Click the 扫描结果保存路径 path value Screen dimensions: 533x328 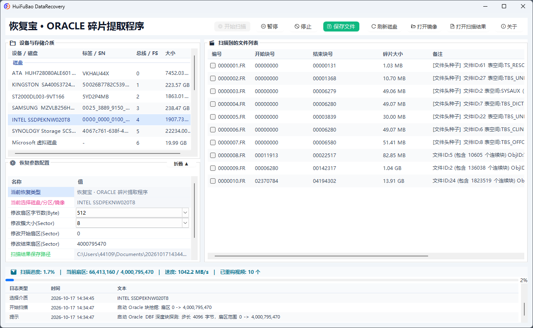(x=133, y=254)
